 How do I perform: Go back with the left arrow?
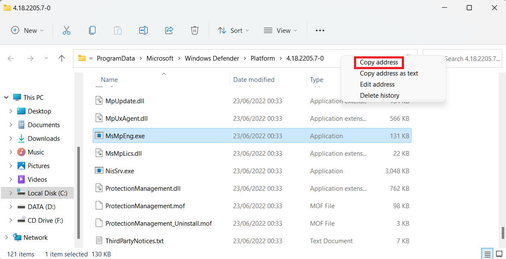[11, 58]
